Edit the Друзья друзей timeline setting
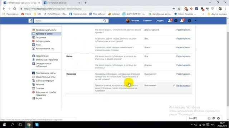The width and height of the screenshot is (229, 128). click(x=183, y=30)
